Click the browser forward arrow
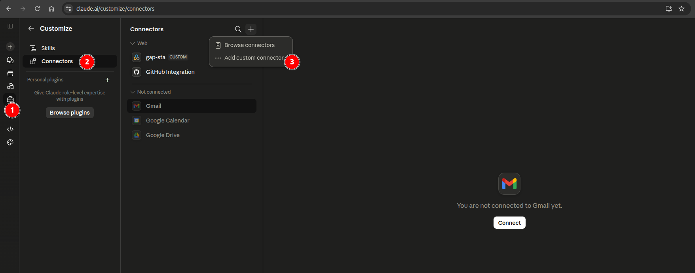695x273 pixels. coord(23,9)
